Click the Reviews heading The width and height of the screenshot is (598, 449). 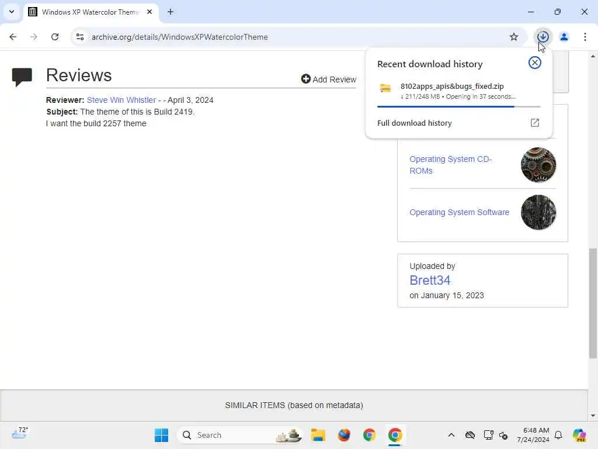(79, 75)
